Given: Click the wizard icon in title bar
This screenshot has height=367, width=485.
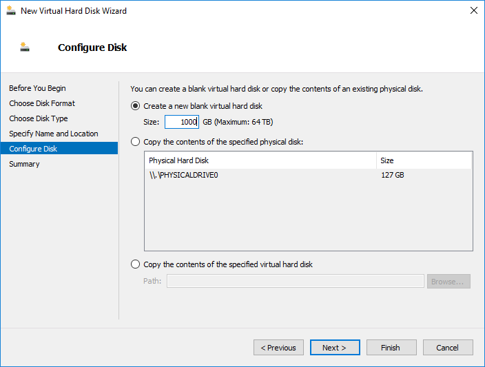Looking at the screenshot, I should 10,10.
